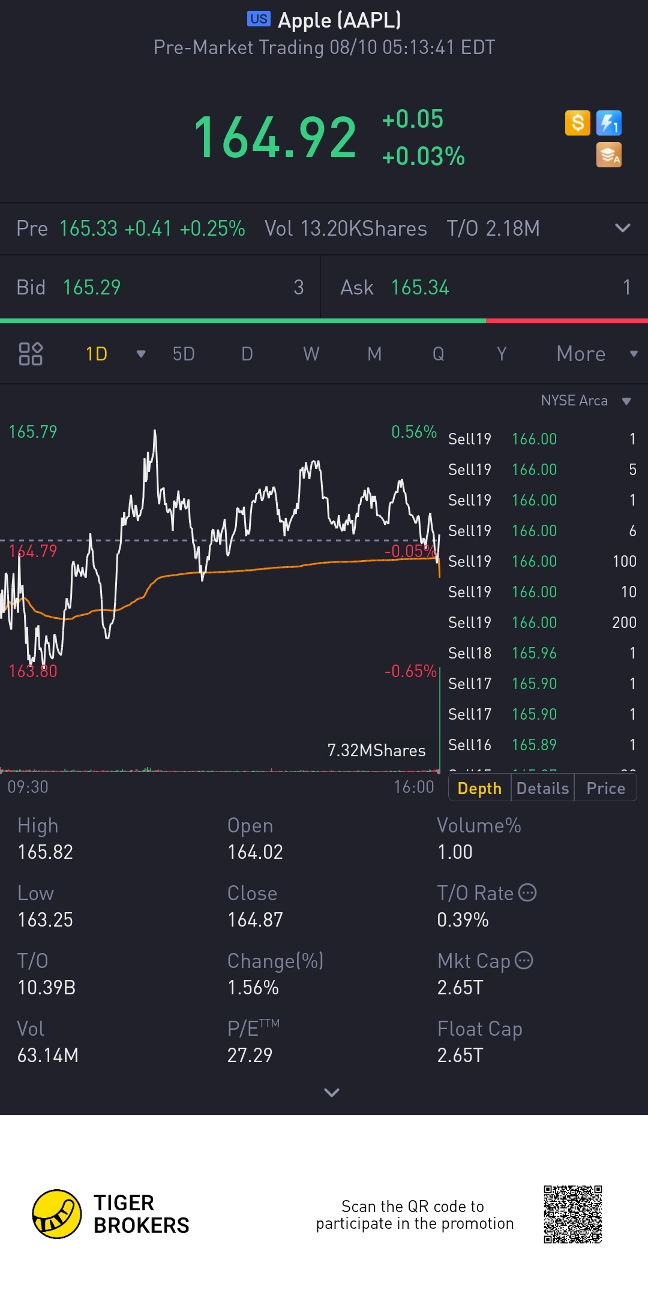Image resolution: width=648 pixels, height=1314 pixels.
Task: Tap the Float Cap 2.65T value
Action: tap(460, 1055)
